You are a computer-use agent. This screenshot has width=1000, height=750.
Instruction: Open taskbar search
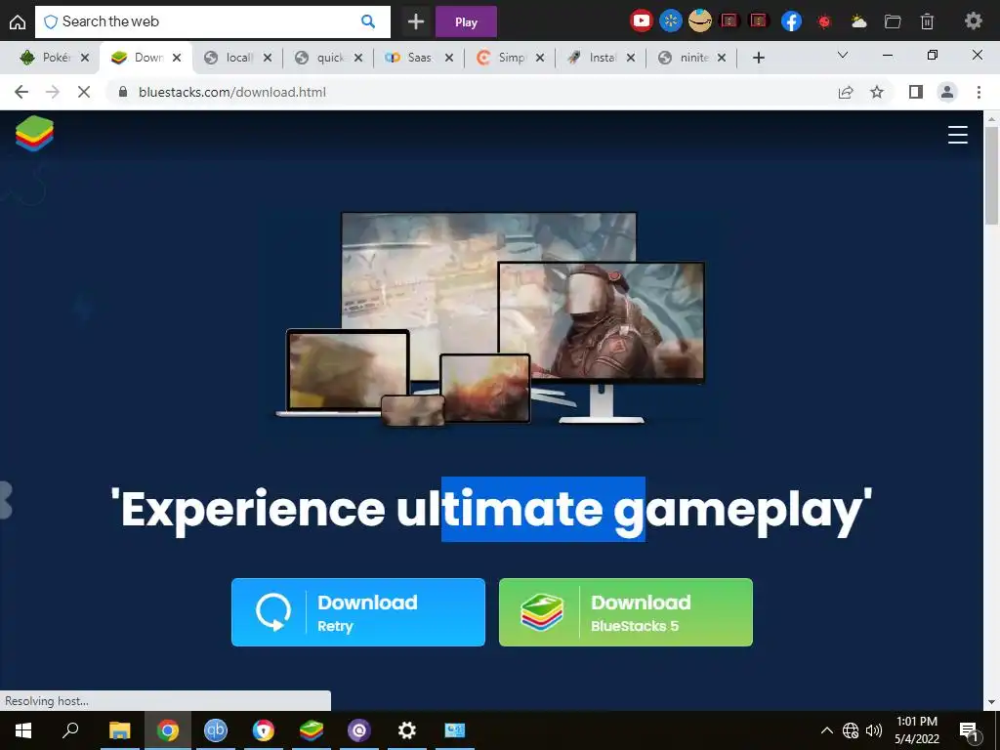[x=70, y=730]
